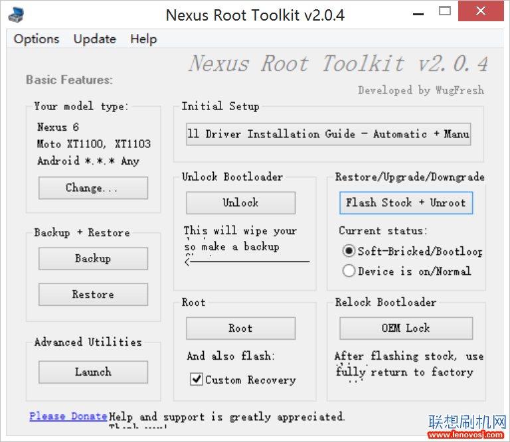Screen dimensions: 510x442
Task: Click the 'And also flash:' label
Action: click(231, 356)
